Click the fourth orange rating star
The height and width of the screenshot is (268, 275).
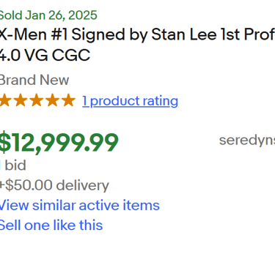53,100
